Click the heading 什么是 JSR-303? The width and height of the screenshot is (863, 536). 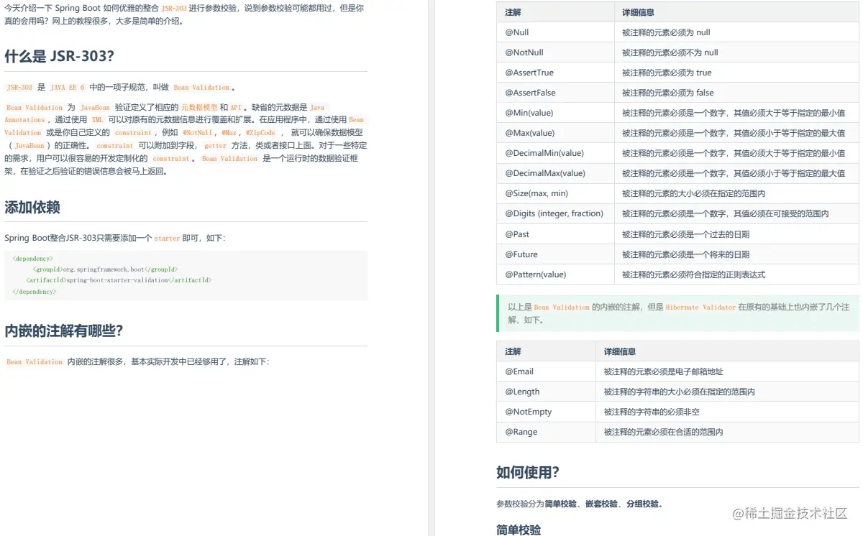[x=59, y=57]
